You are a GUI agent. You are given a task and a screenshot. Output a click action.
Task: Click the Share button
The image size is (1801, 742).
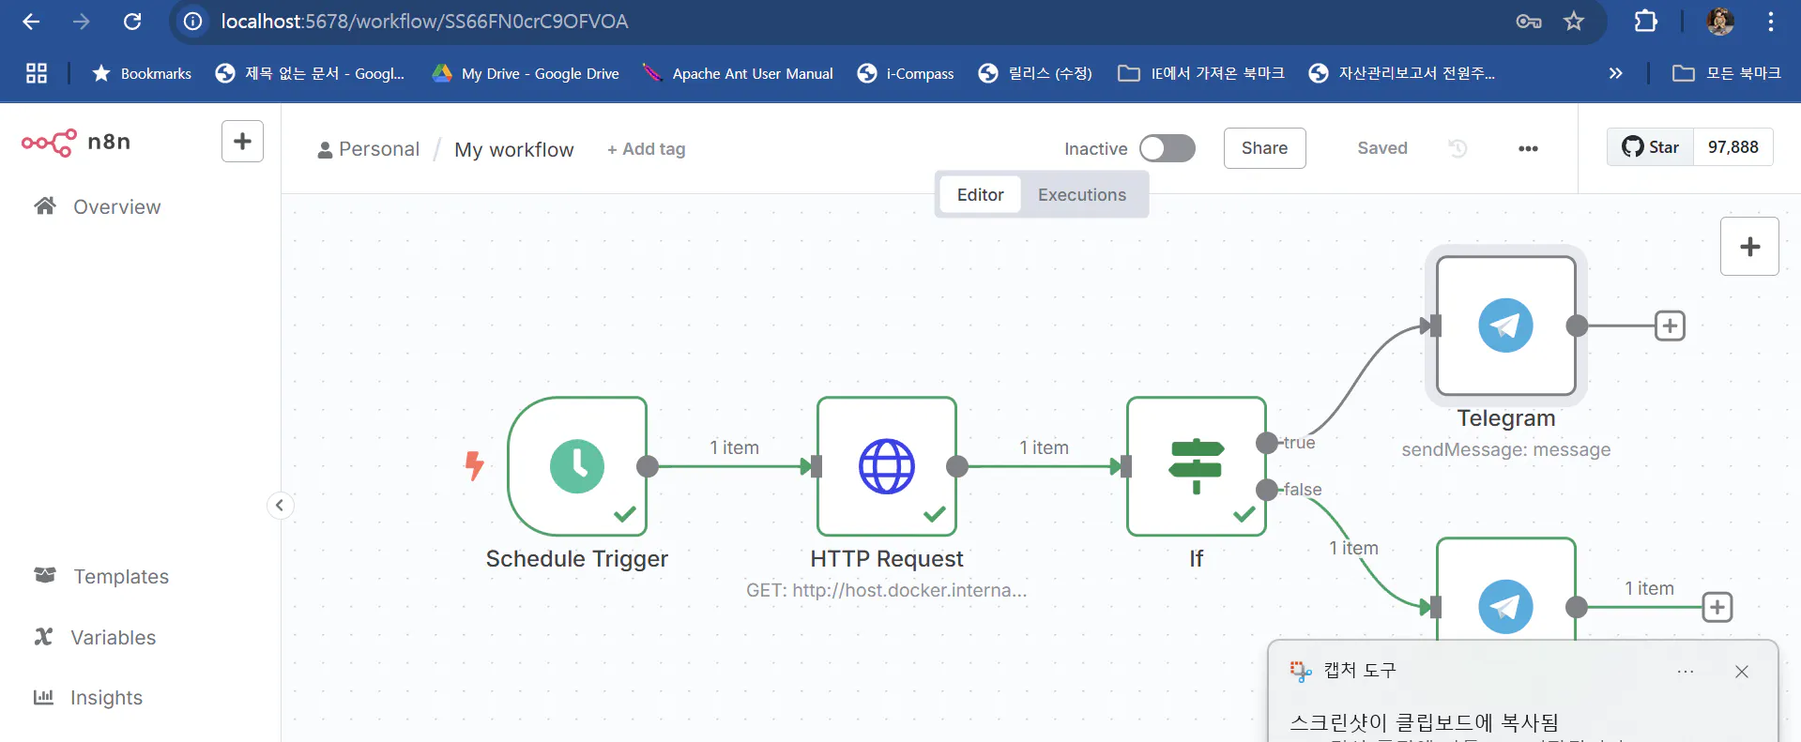[1264, 148]
